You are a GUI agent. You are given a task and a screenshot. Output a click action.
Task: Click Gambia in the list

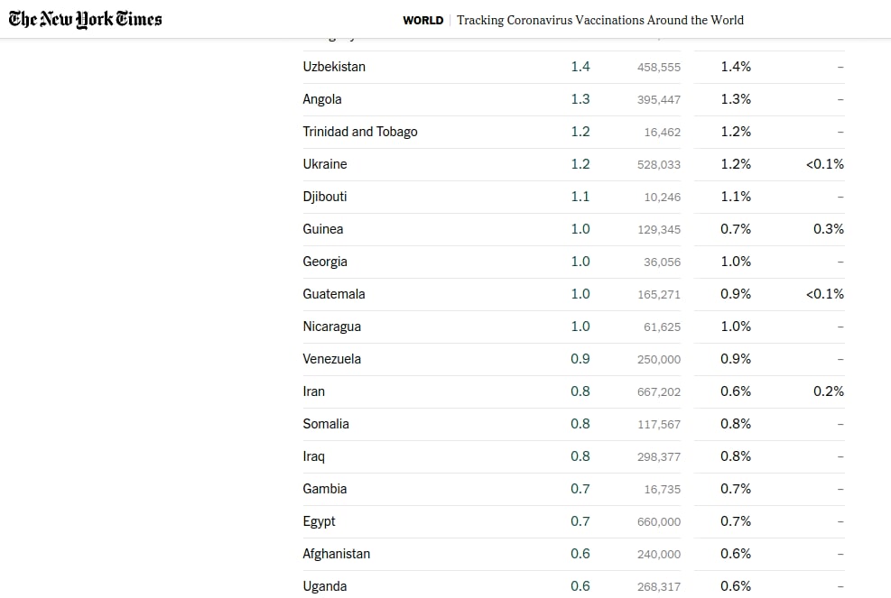[324, 489]
